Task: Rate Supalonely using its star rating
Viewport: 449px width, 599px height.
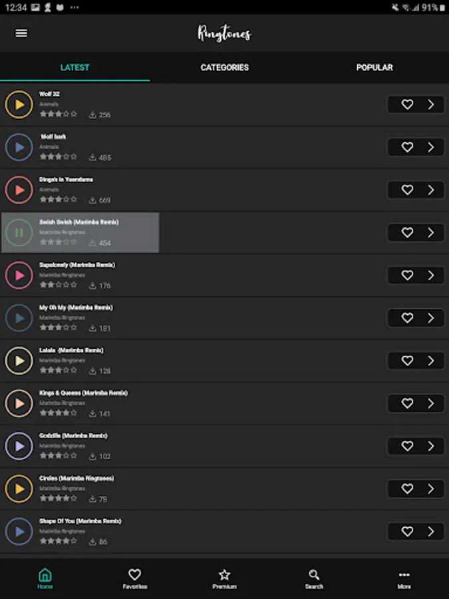Action: [x=58, y=285]
